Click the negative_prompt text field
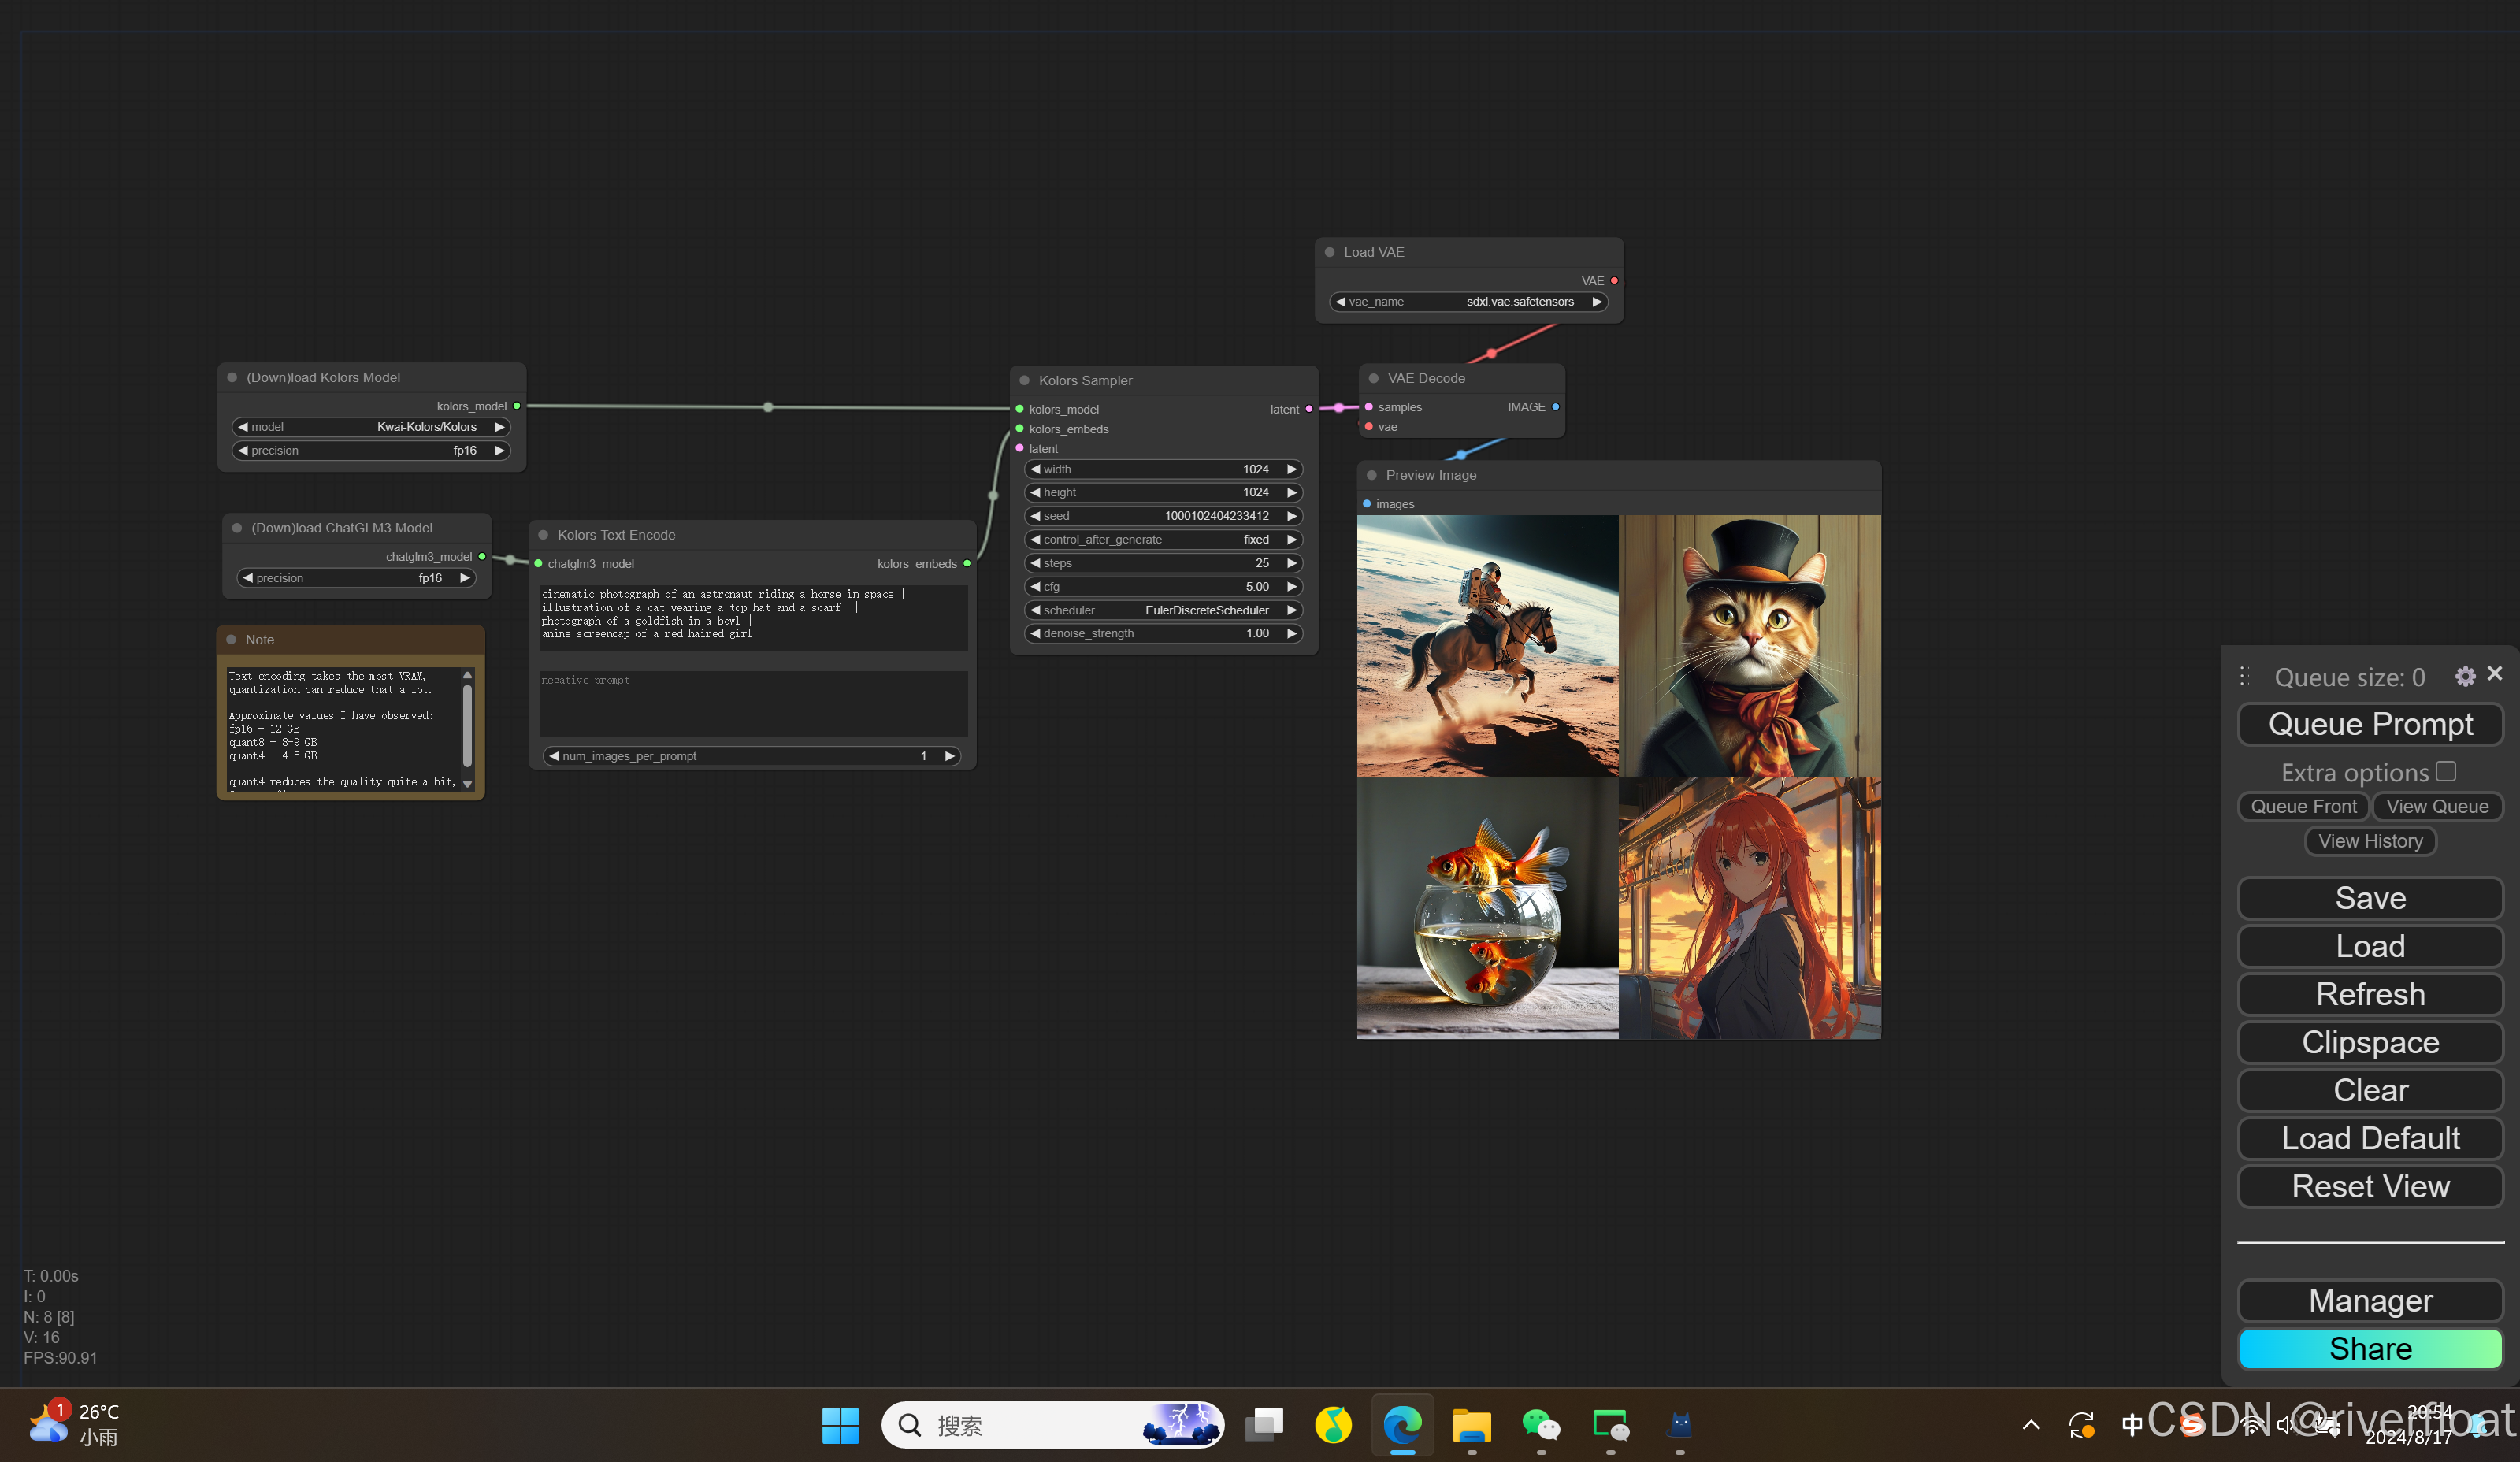Image resolution: width=2520 pixels, height=1462 pixels. coord(753,703)
